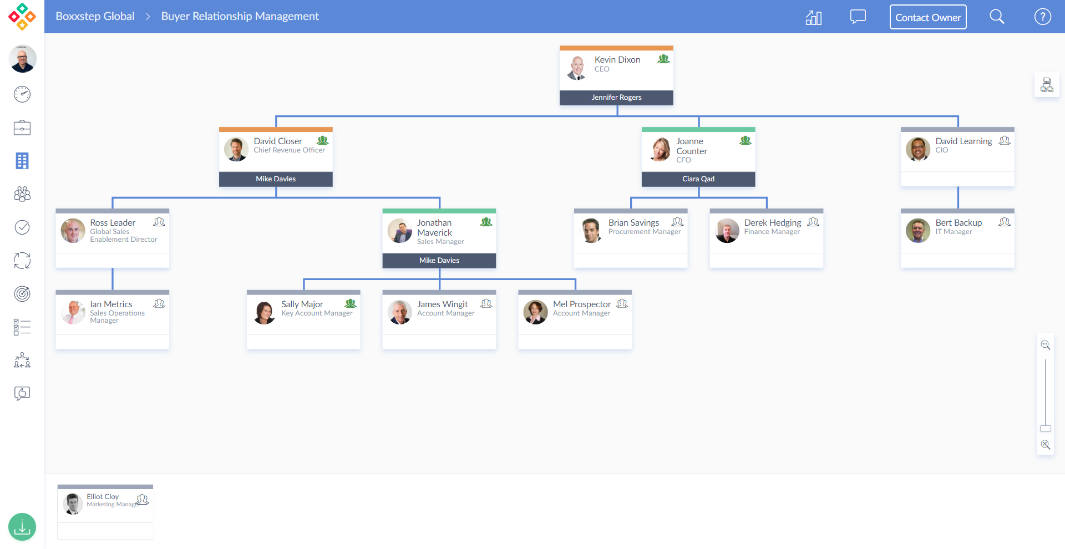Open the comments chat bubble icon

tap(858, 17)
